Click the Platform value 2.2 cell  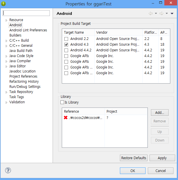[x=147, y=39]
